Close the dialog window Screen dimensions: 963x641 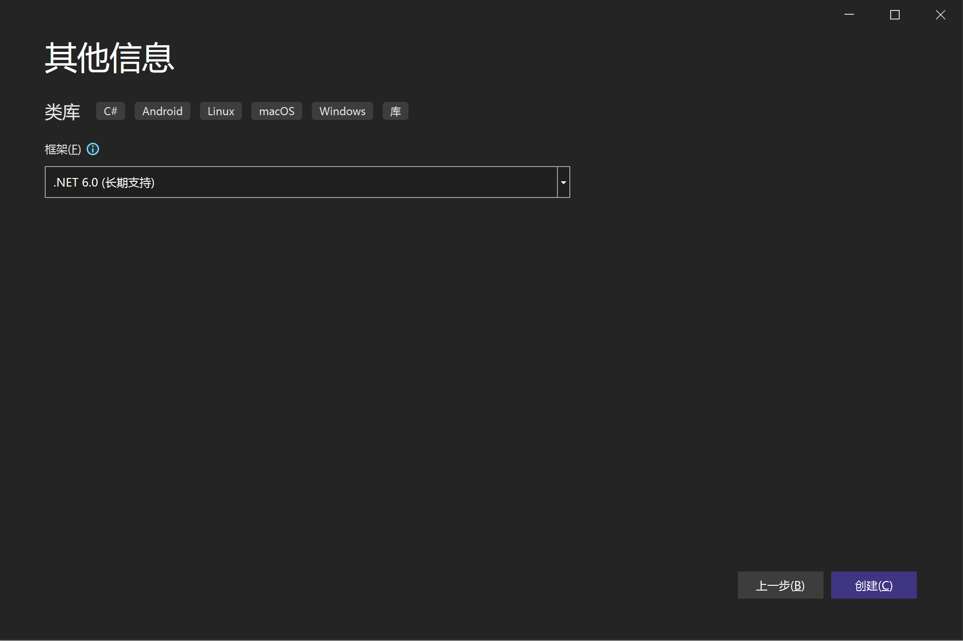940,15
